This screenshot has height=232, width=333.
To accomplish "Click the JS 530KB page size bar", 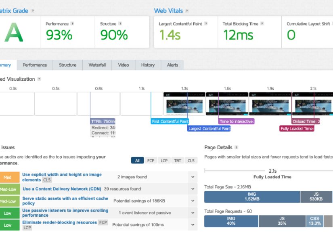I will click(x=316, y=196).
